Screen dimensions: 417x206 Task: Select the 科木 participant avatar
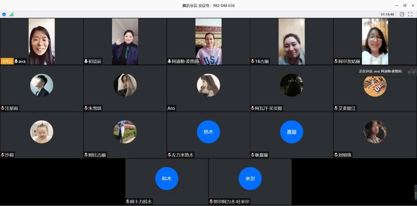167,178
